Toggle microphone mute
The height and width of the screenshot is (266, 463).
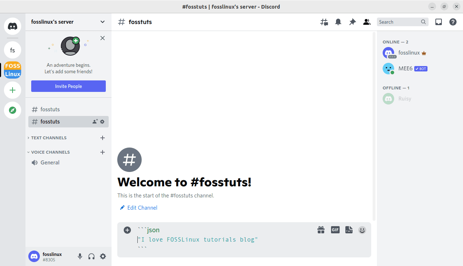tap(80, 256)
